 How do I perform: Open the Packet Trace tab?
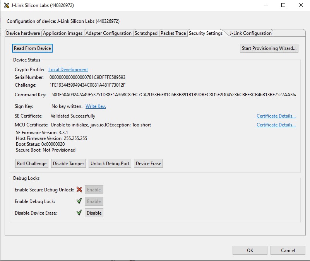tap(173, 33)
